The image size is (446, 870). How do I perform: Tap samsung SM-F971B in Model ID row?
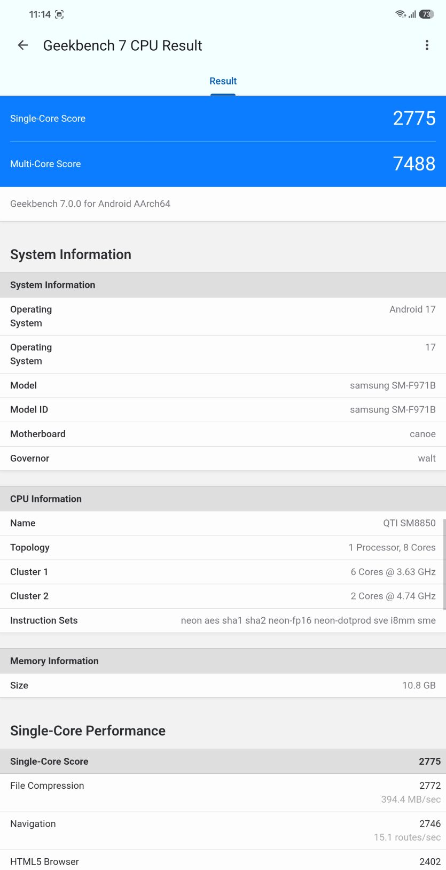coord(393,410)
